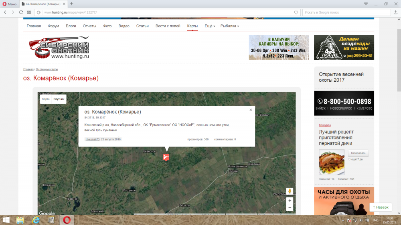Viewport: 401px width, 225px height.
Task: Launch Internet Explorer from taskbar
Action: 36,220
